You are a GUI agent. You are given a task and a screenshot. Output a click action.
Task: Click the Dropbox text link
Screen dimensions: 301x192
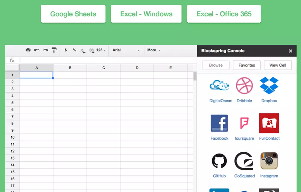[269, 101]
